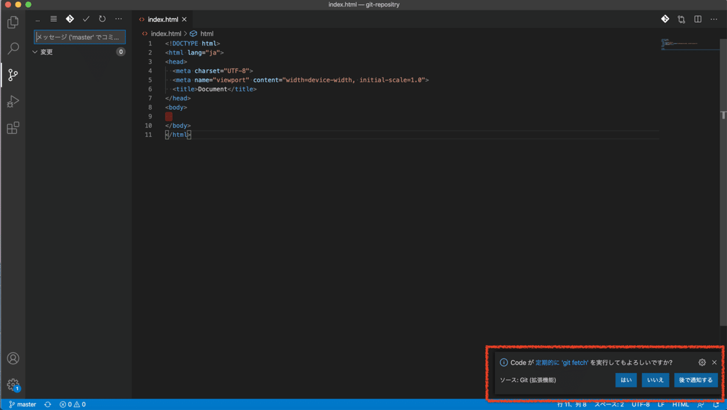
Task: Change end of line sequence LF
Action: click(x=661, y=404)
